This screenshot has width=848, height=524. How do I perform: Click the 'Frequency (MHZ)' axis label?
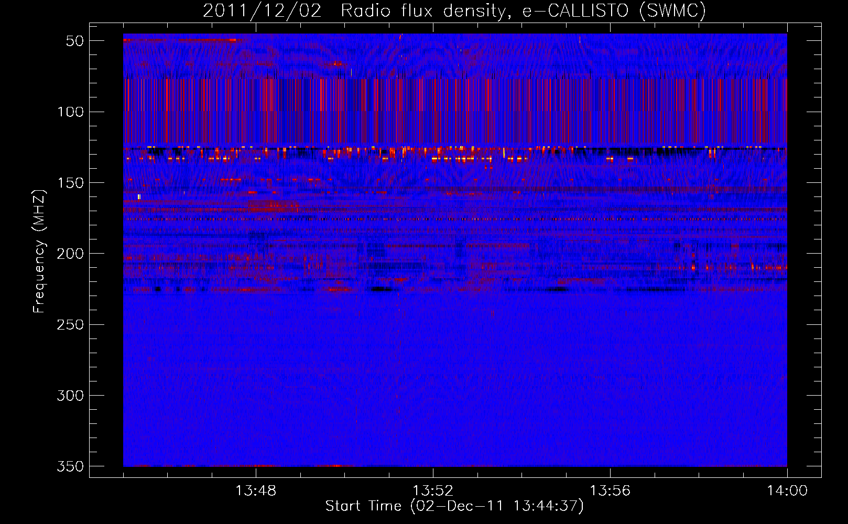point(39,251)
